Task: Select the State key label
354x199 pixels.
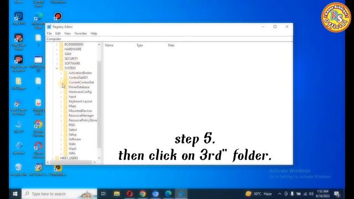Action: coord(72,144)
